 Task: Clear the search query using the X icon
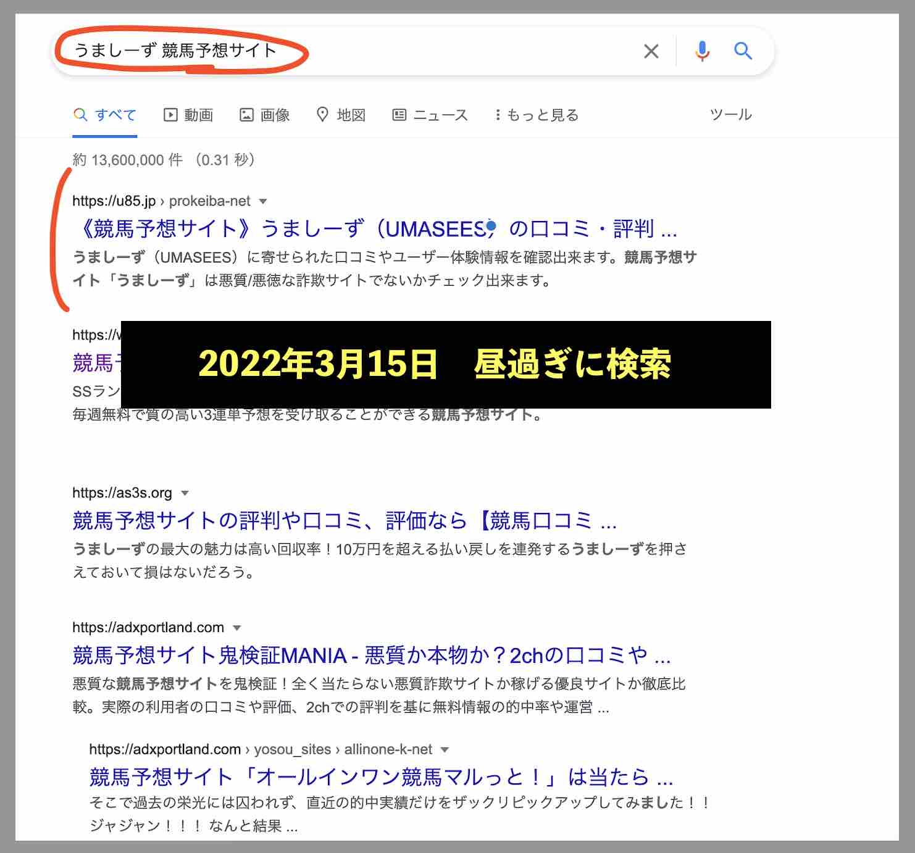[651, 51]
